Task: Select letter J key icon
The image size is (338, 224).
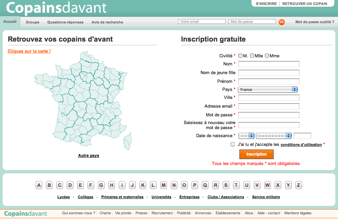Action: (x=132, y=185)
